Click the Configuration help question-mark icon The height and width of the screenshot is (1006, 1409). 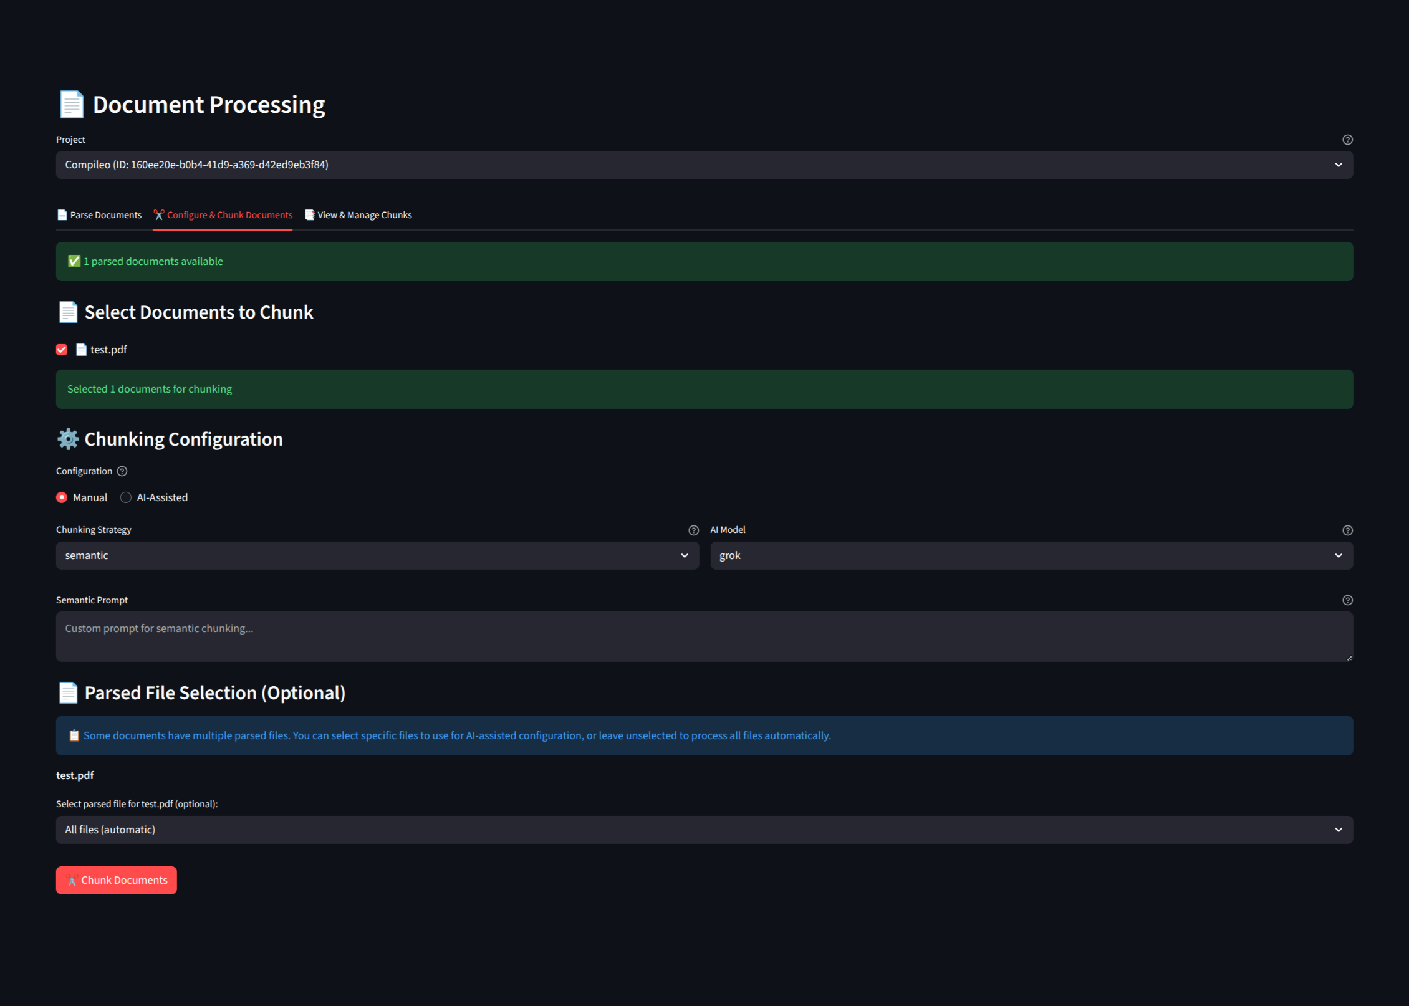point(122,471)
